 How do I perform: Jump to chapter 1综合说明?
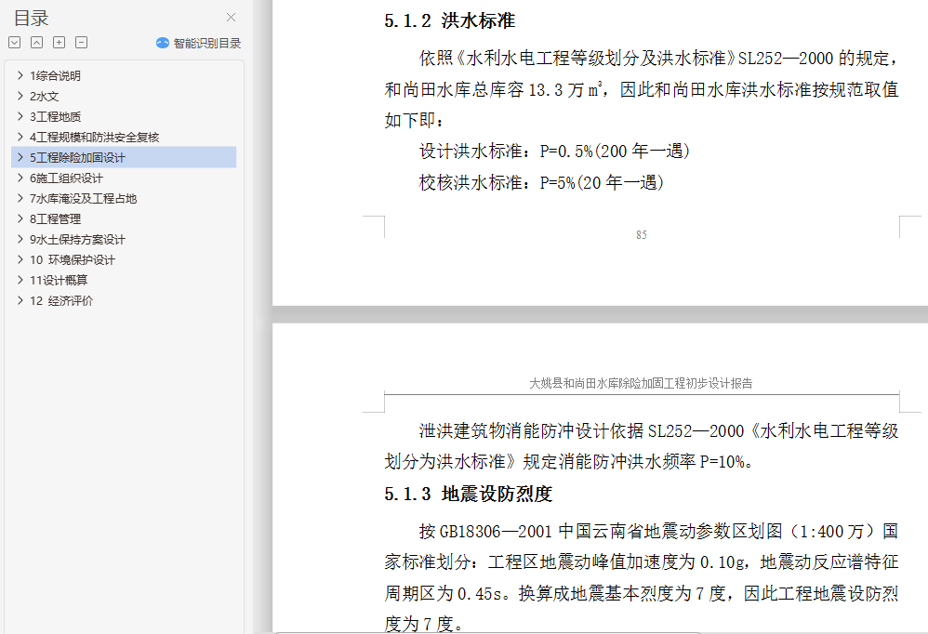point(55,75)
